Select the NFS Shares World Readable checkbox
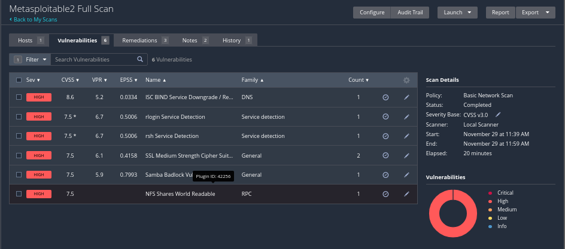This screenshot has height=249, width=565. [x=19, y=194]
